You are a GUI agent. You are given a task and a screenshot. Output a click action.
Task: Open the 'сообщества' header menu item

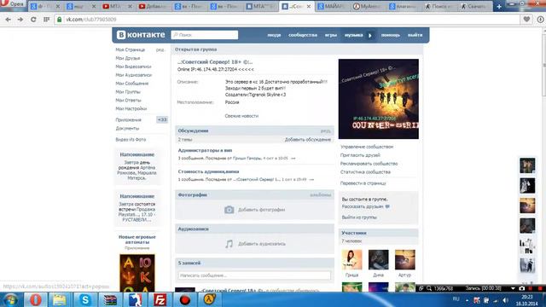tap(303, 35)
